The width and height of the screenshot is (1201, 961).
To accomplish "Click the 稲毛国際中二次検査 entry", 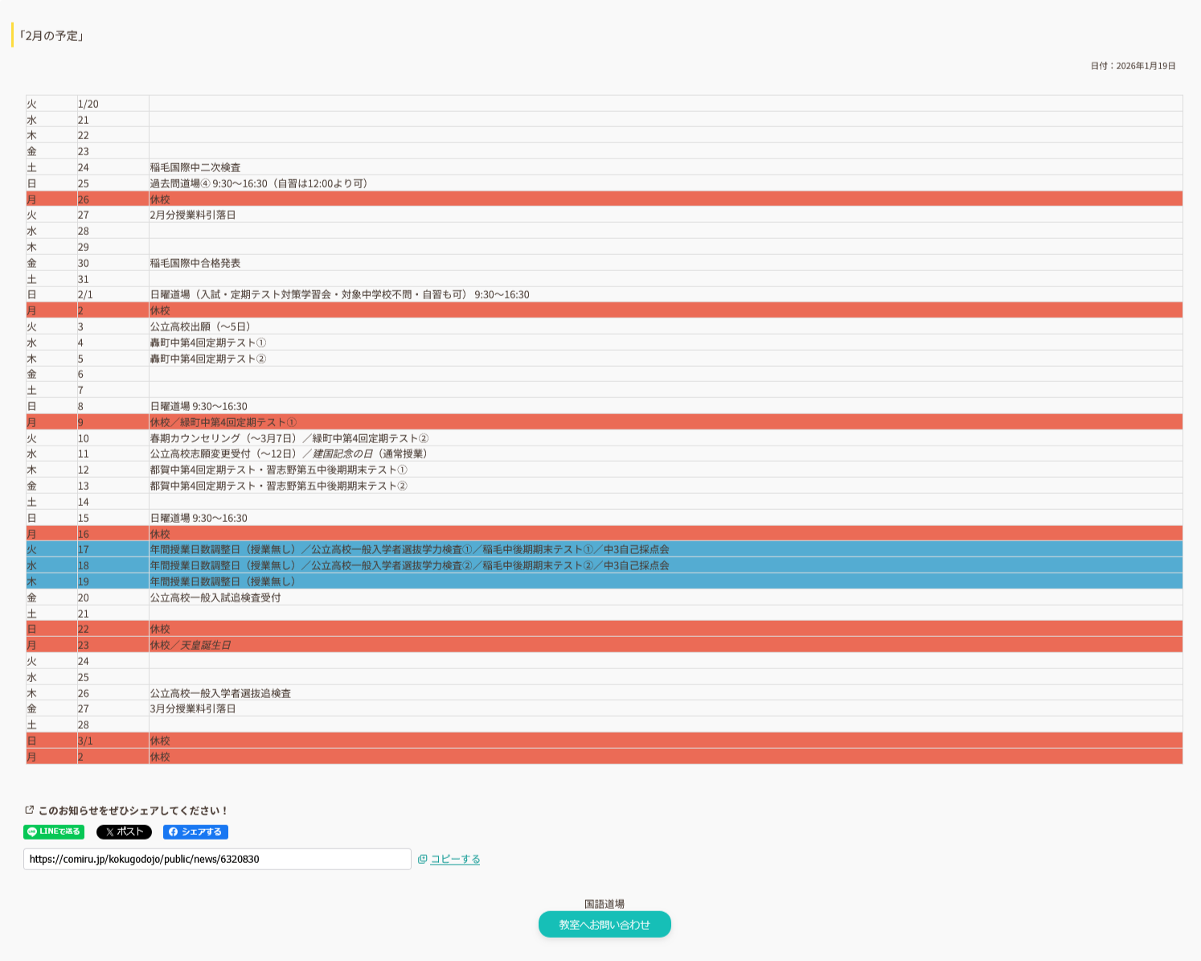I will tap(195, 167).
